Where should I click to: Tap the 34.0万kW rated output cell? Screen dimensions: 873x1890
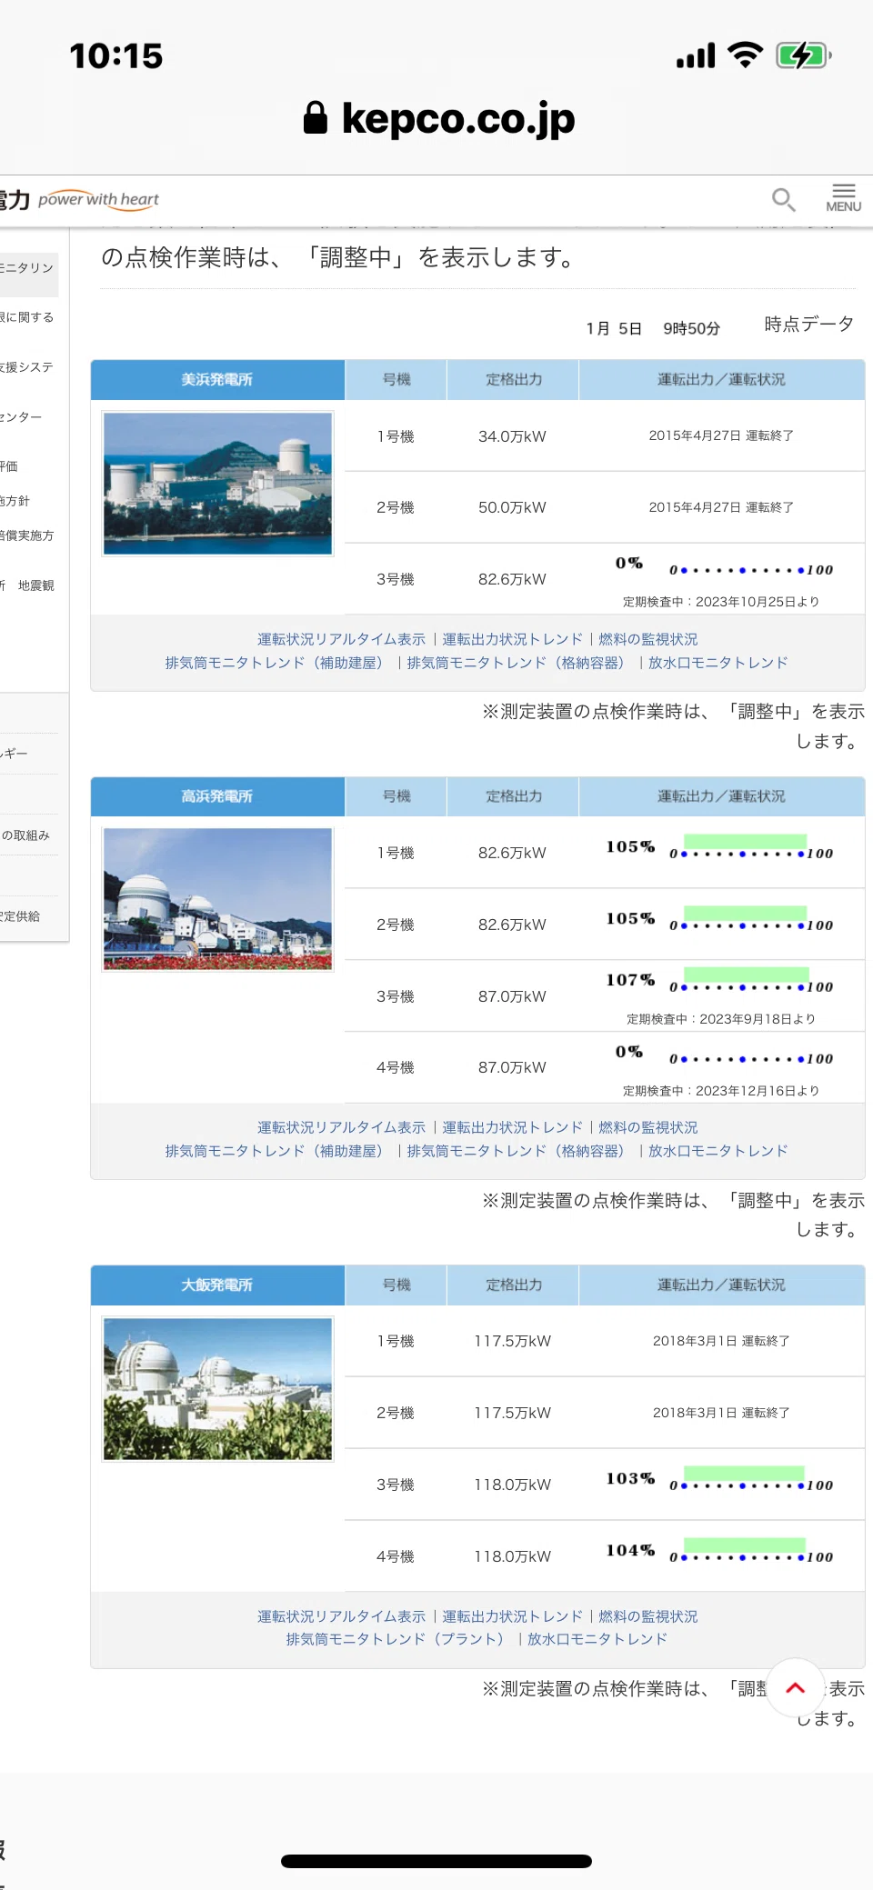click(513, 436)
